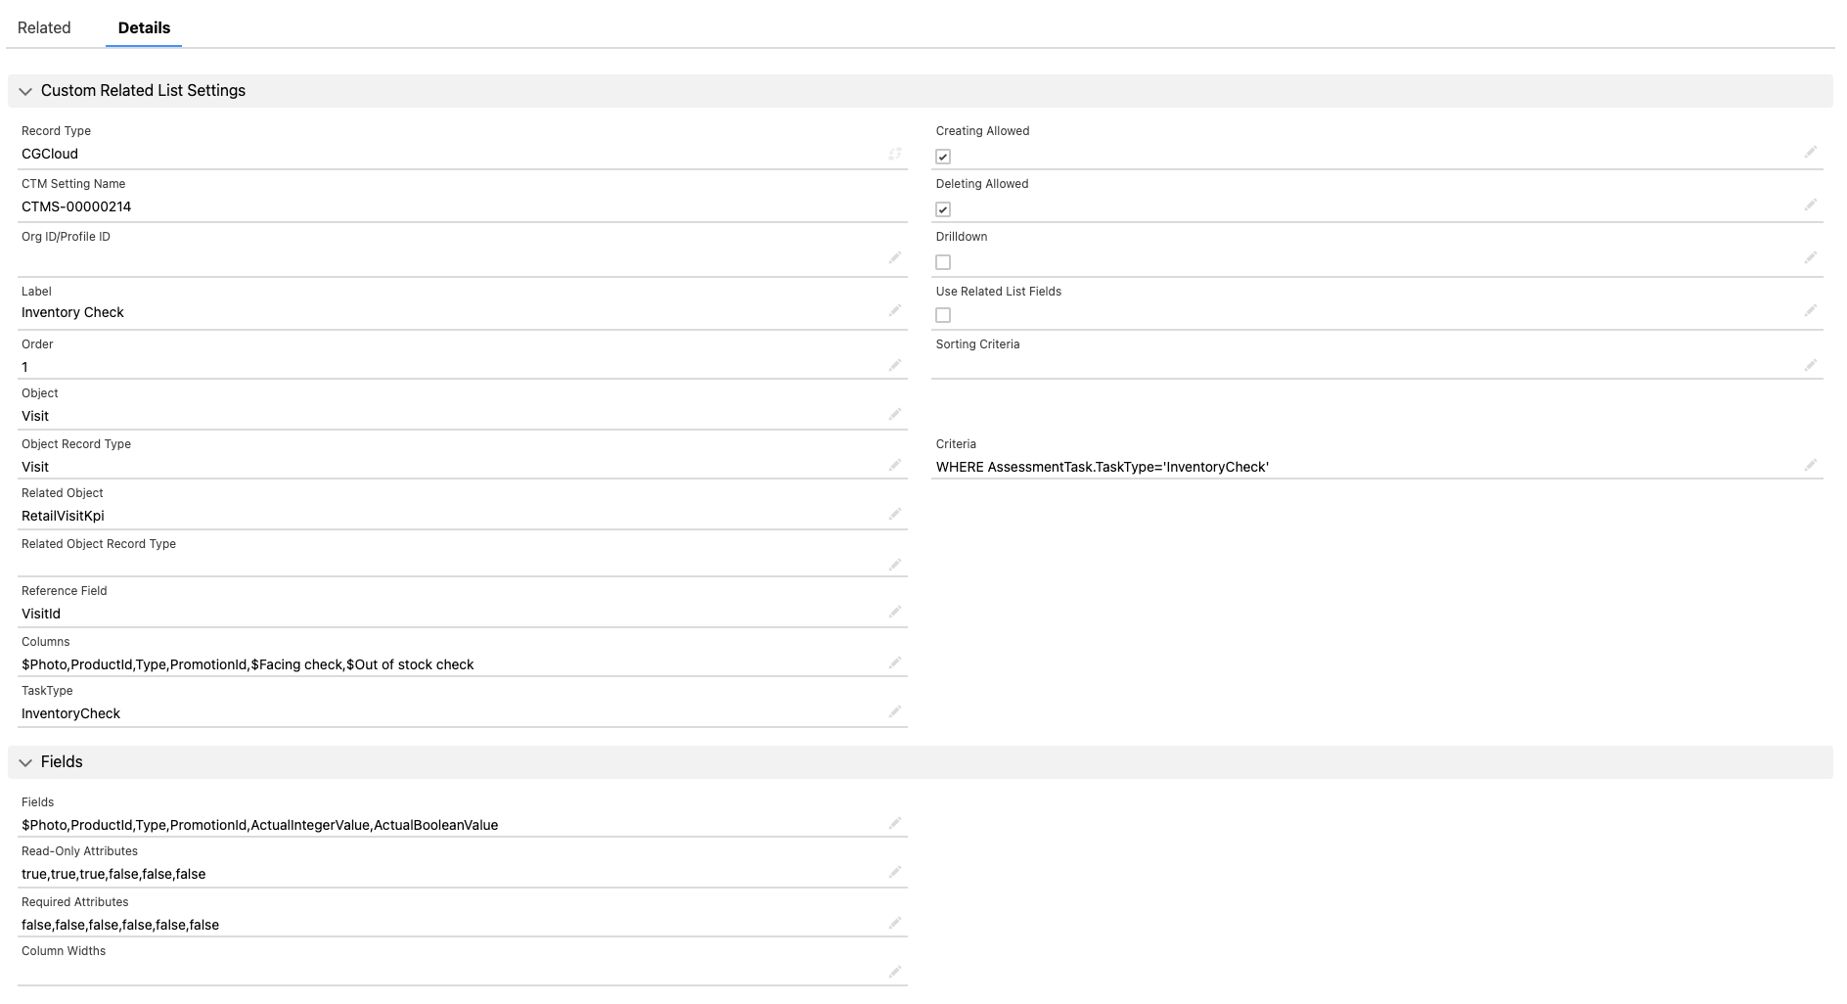Select the Details tab
This screenshot has width=1847, height=1004.
tap(143, 27)
